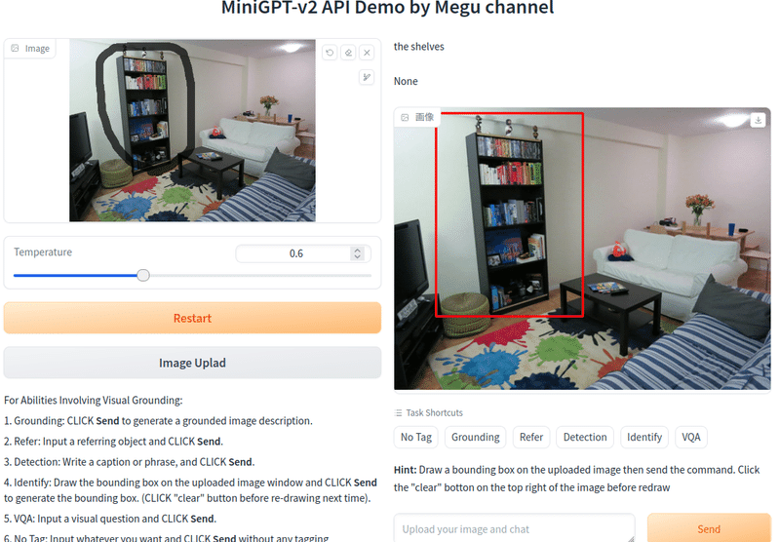
Task: Click the Restart button
Action: coord(192,318)
